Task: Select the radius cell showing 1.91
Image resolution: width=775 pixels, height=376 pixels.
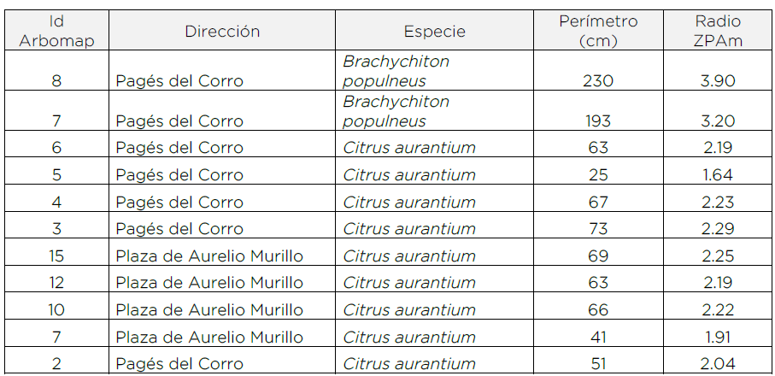Action: (718, 337)
